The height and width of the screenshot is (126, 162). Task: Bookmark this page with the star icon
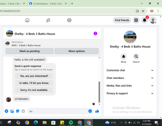(143, 11)
